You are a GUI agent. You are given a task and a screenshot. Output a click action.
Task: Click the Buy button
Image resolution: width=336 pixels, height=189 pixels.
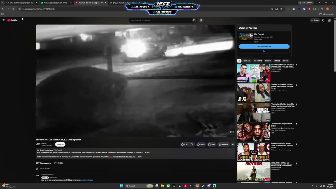(264, 51)
